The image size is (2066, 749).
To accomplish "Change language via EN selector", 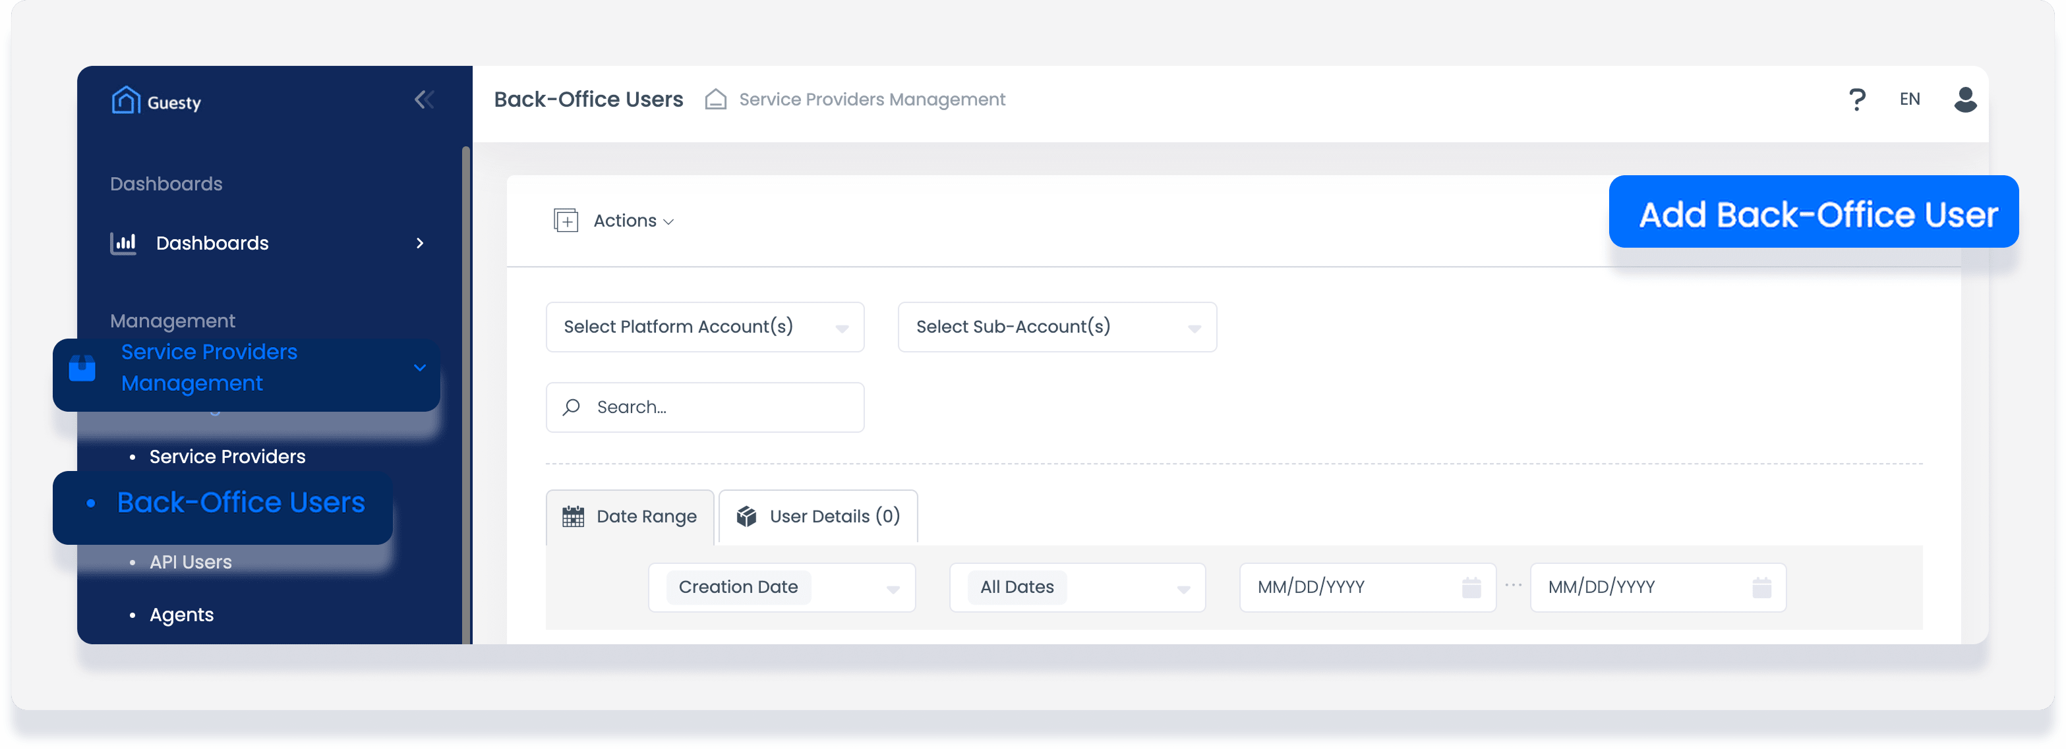I will click(1909, 99).
